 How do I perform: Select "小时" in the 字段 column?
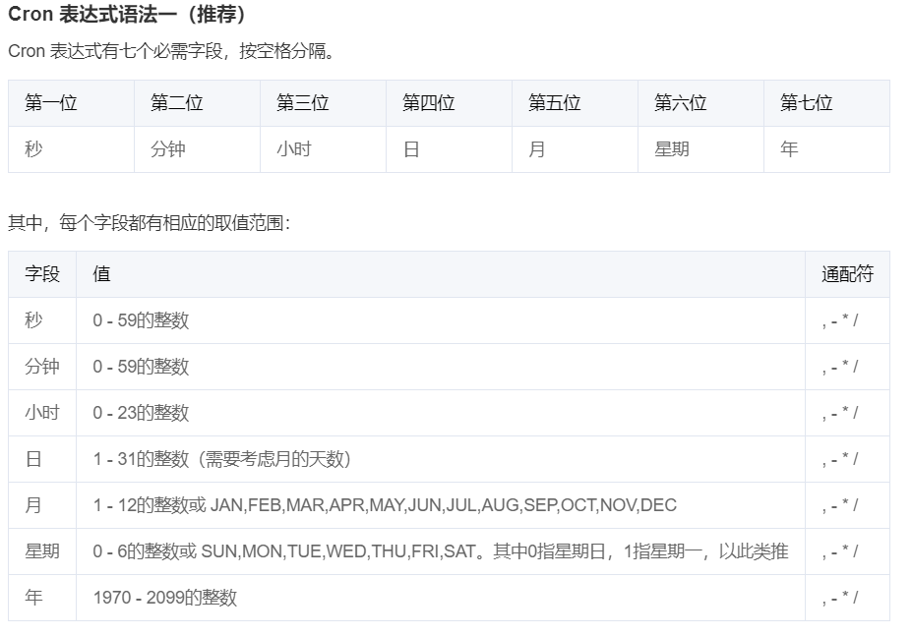(42, 413)
